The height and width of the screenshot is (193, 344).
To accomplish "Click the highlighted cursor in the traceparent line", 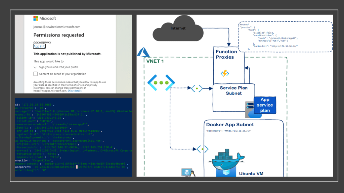I will [77, 167].
